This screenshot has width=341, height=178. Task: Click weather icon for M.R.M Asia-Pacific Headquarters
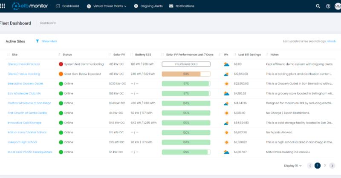click(x=226, y=152)
